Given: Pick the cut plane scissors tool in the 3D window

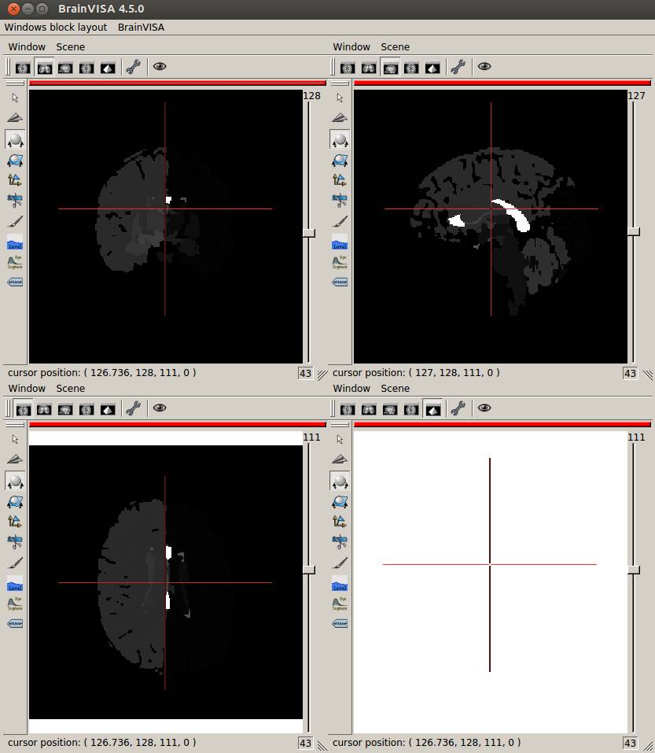Looking at the screenshot, I should point(340,542).
